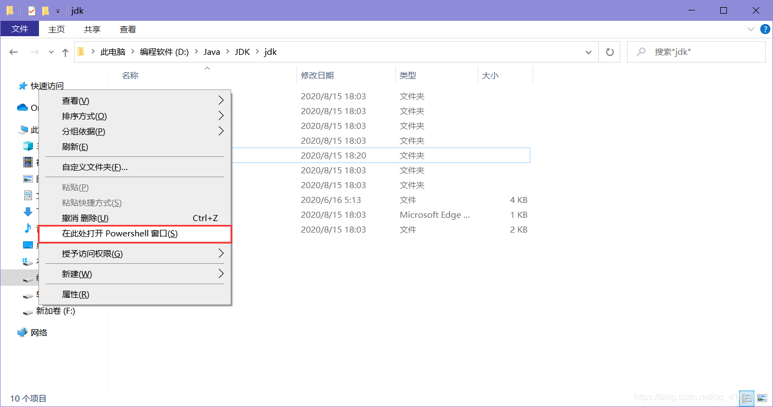The image size is (773, 407).
Task: Click the search magnifier icon
Action: pos(641,52)
